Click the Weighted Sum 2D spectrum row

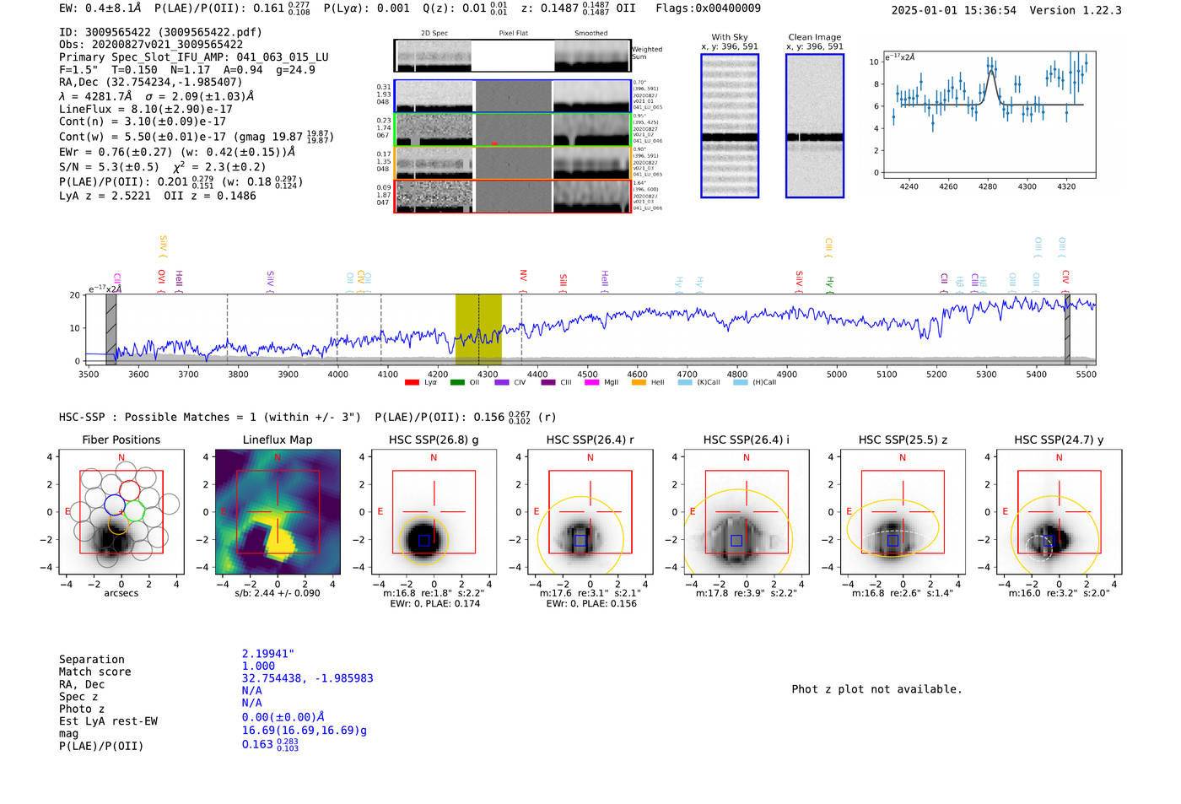point(513,56)
